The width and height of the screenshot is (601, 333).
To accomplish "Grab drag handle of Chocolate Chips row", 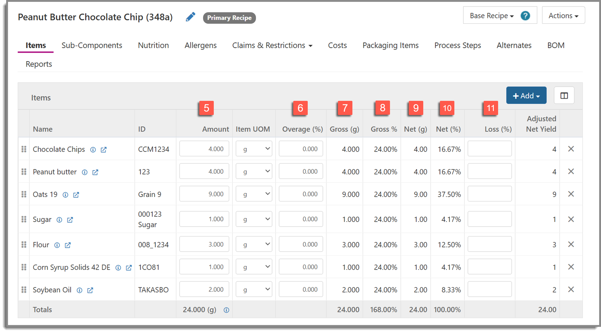I will click(24, 149).
